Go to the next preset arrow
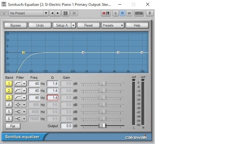 (58, 13)
